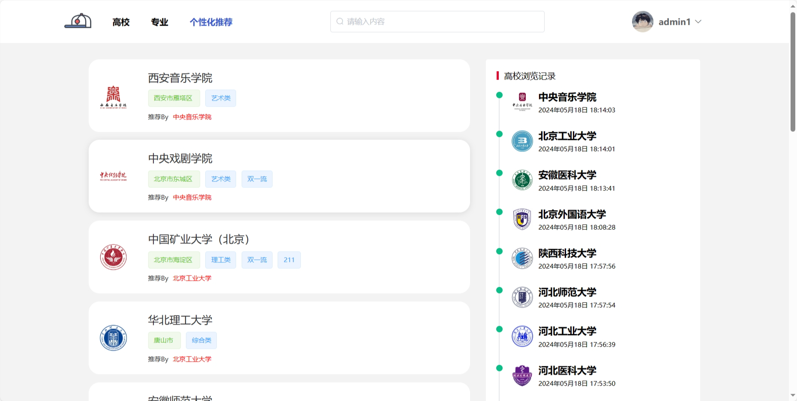Click timestamp 2024年05月18日 18:14:03
This screenshot has width=797, height=401.
pyautogui.click(x=577, y=110)
